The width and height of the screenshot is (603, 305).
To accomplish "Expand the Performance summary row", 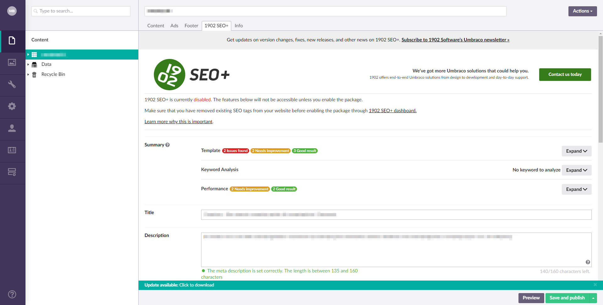I will [x=577, y=189].
